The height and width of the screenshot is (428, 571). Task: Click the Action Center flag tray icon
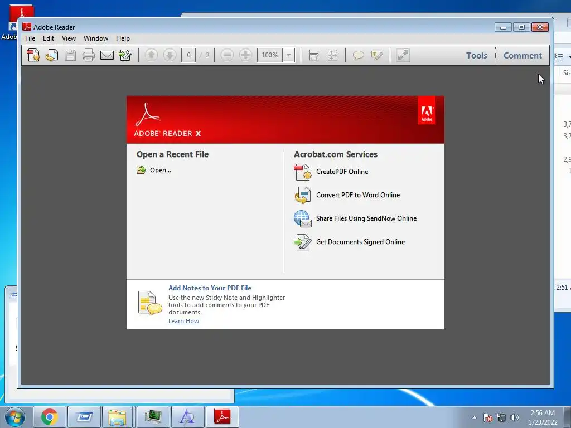click(488, 417)
